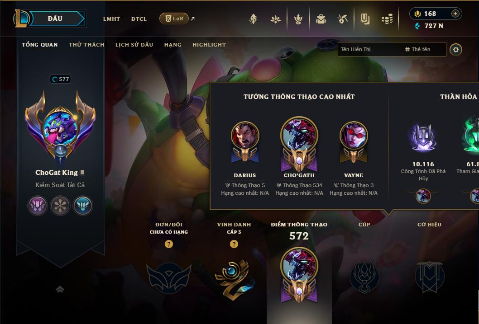Select the first purple challenge token badge

(x=38, y=206)
